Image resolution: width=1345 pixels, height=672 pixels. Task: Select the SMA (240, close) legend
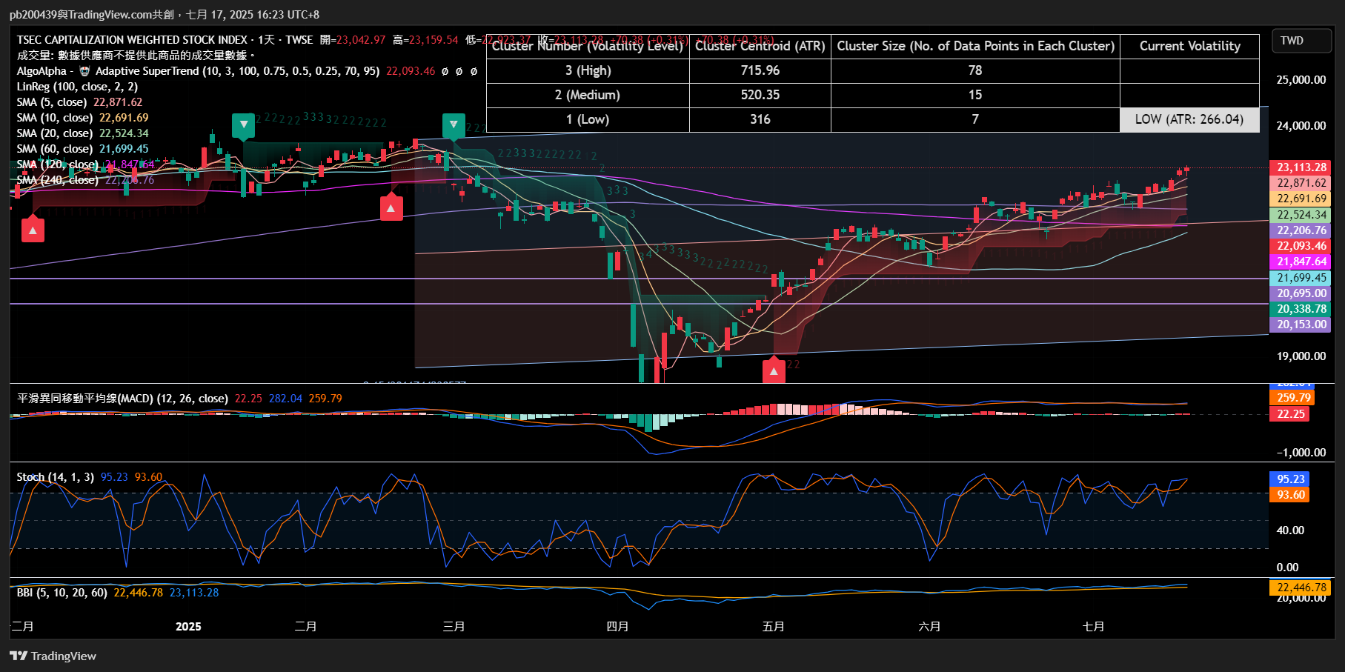[58, 180]
